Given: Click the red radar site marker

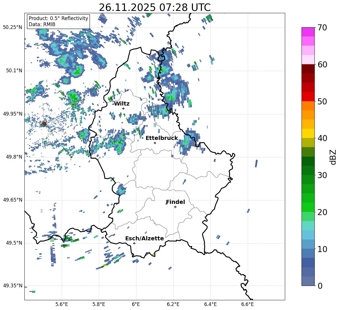Looking at the screenshot, I should coord(45,123).
